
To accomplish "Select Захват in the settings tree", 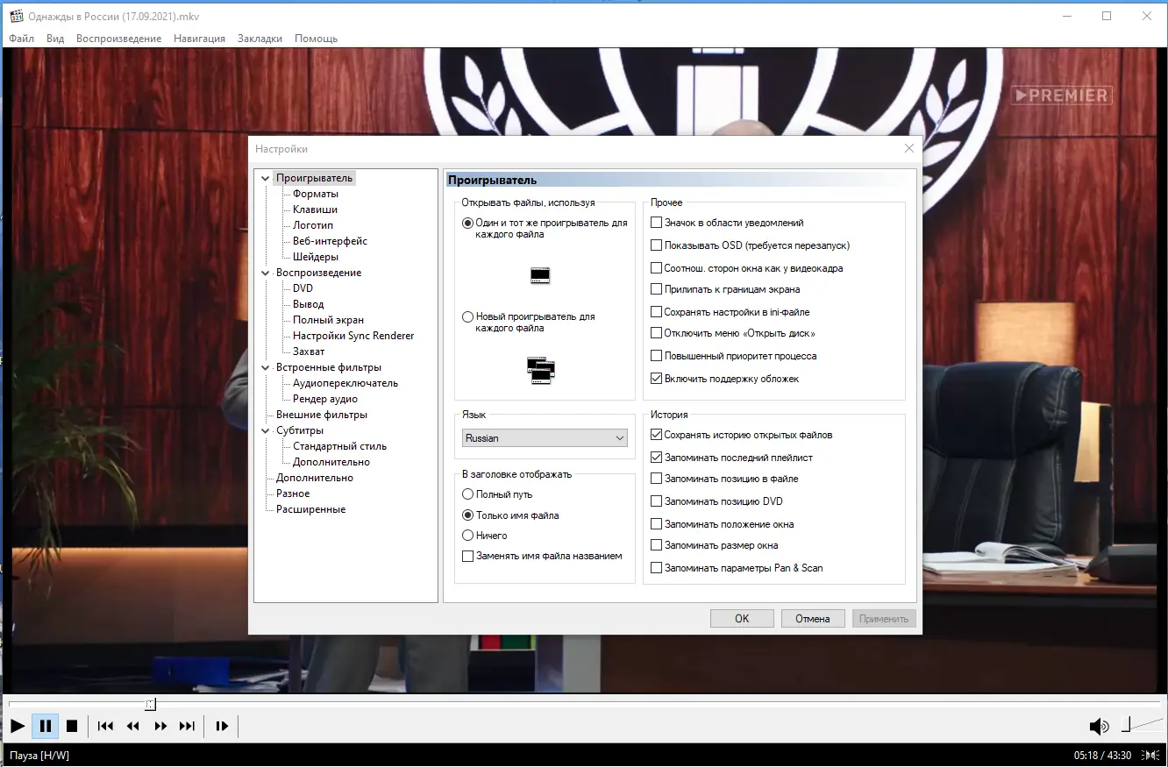I will point(309,352).
